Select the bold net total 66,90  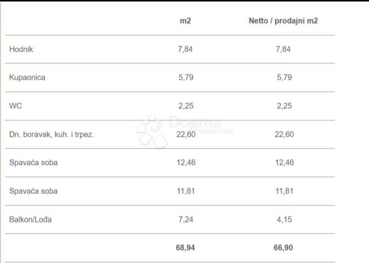[283, 248]
